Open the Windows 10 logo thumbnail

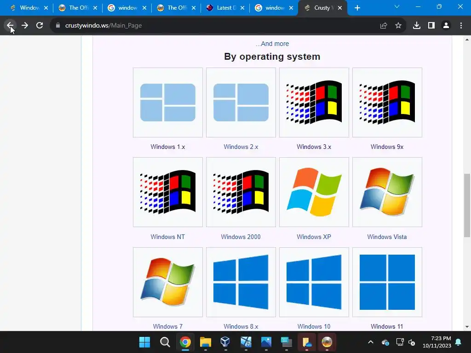point(314,282)
